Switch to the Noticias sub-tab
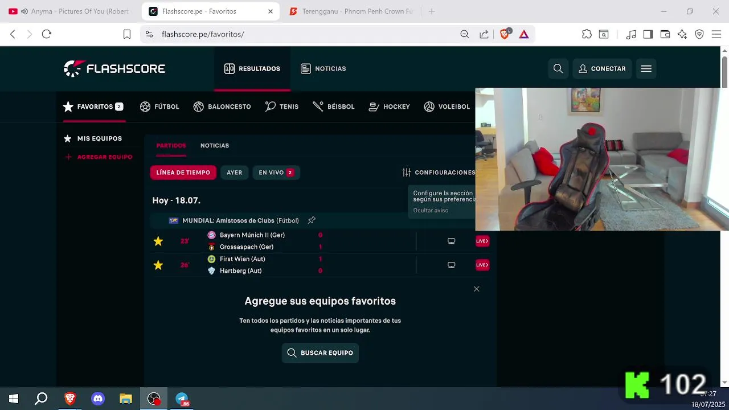 pyautogui.click(x=215, y=146)
